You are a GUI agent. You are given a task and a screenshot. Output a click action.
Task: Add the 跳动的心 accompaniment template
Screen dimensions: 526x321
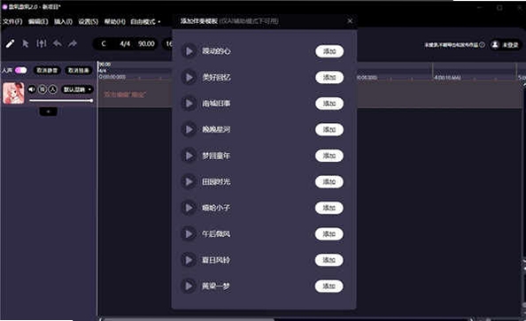coord(329,51)
